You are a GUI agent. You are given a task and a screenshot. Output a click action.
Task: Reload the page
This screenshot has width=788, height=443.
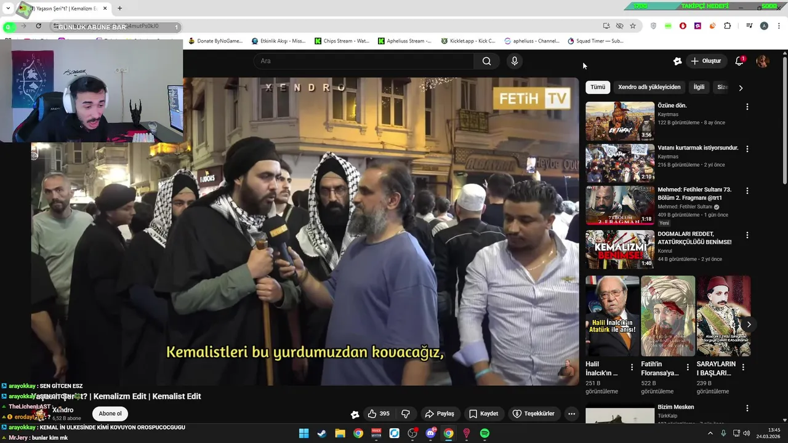(x=38, y=26)
